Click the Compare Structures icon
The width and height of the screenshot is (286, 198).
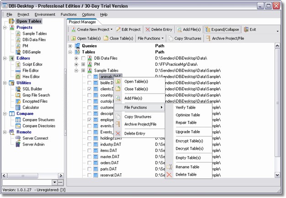point(18,120)
